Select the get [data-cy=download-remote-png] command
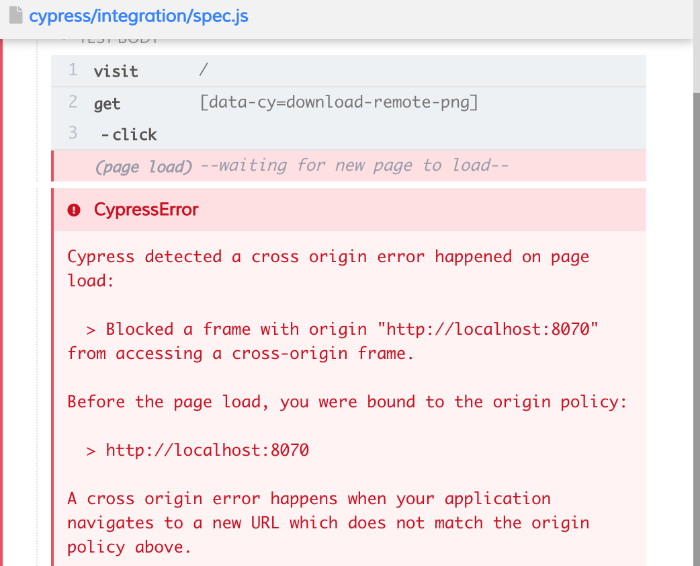Image resolution: width=700 pixels, height=566 pixels. pyautogui.click(x=348, y=103)
